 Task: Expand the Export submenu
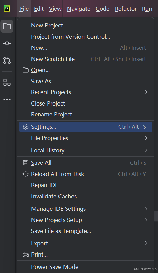[x=86, y=243]
